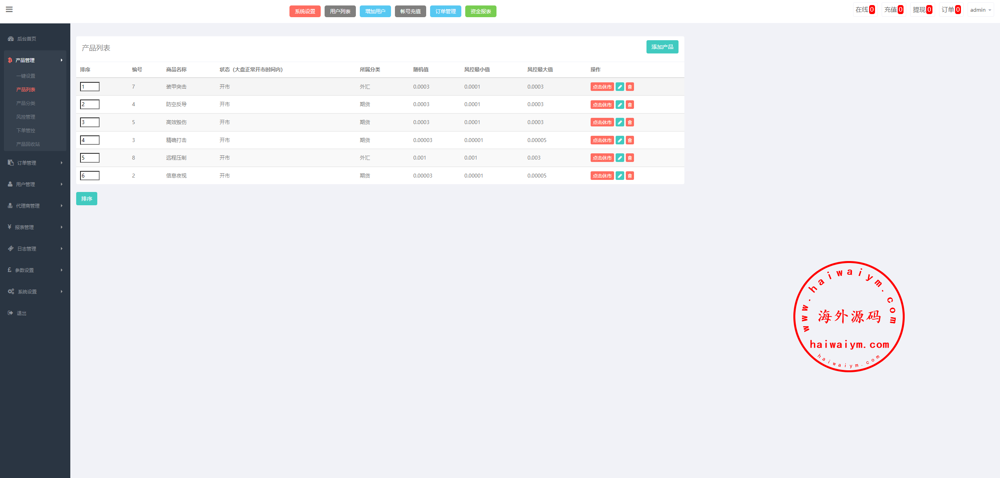Click the sort order input containing 3

click(x=90, y=122)
